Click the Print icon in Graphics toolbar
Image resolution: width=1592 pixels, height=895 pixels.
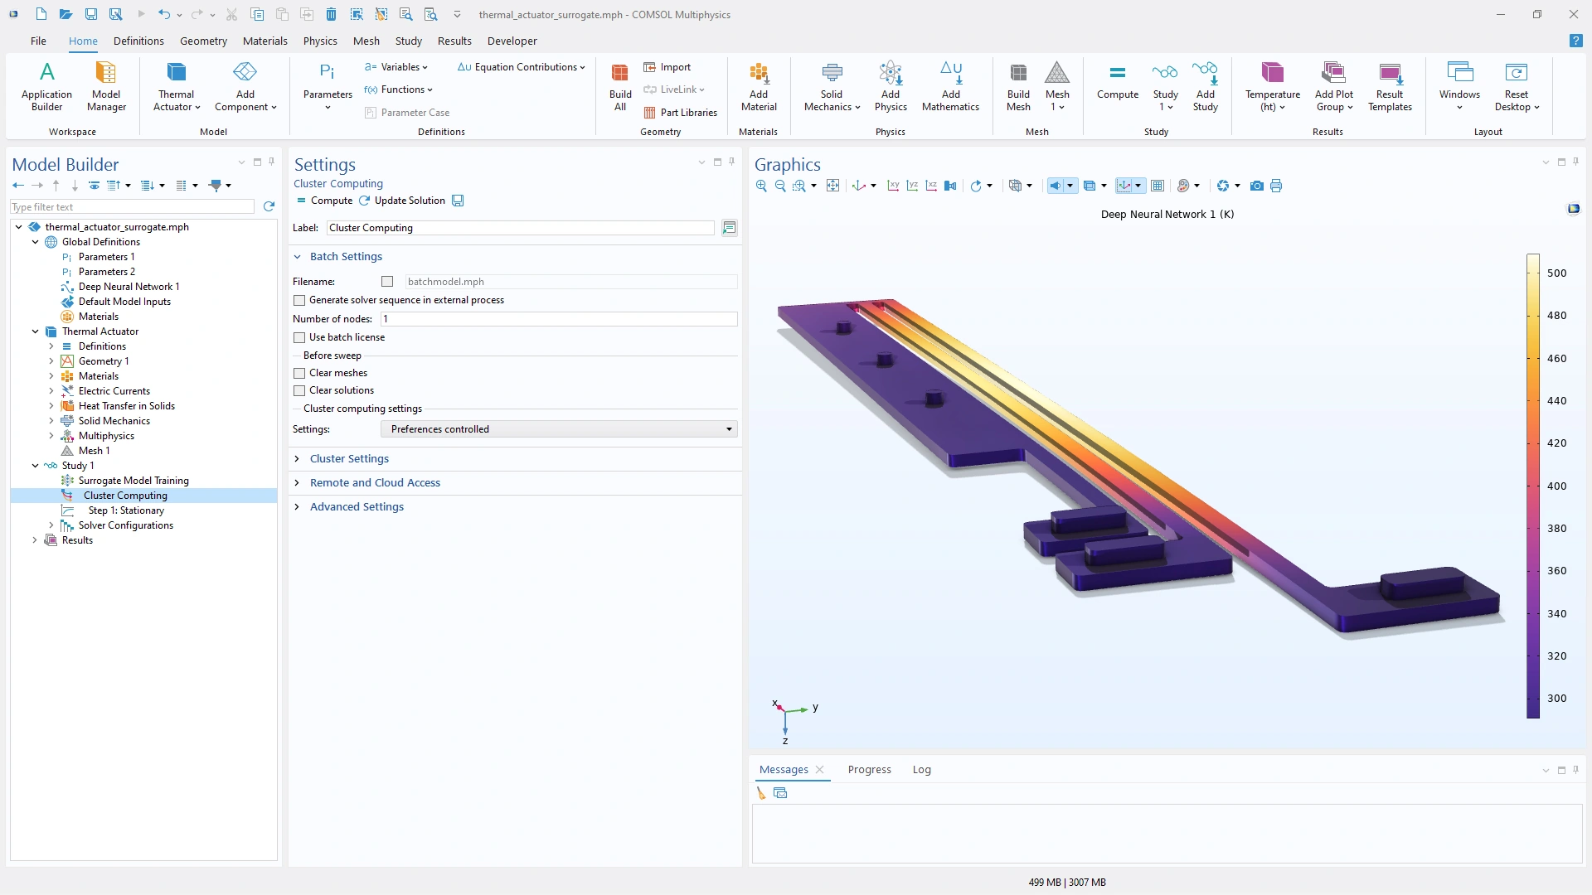(x=1276, y=186)
